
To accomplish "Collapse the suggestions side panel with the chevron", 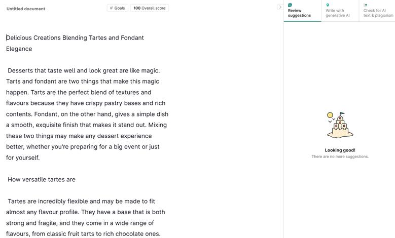I will coord(280,7).
